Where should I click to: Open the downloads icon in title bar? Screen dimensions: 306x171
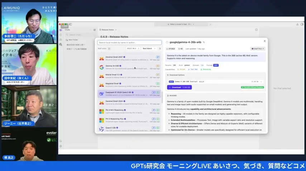click(297, 24)
